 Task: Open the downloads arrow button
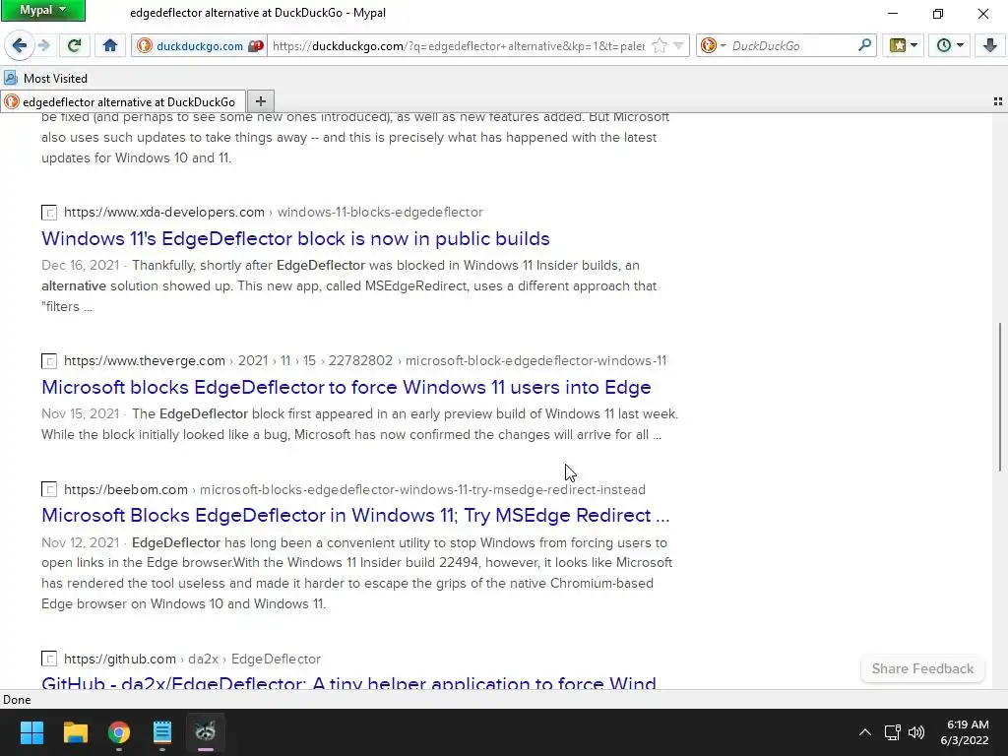(x=990, y=45)
